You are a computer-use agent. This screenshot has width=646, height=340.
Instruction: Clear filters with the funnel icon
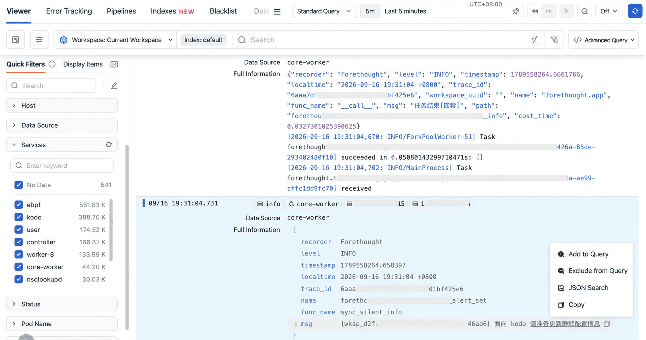[554, 40]
